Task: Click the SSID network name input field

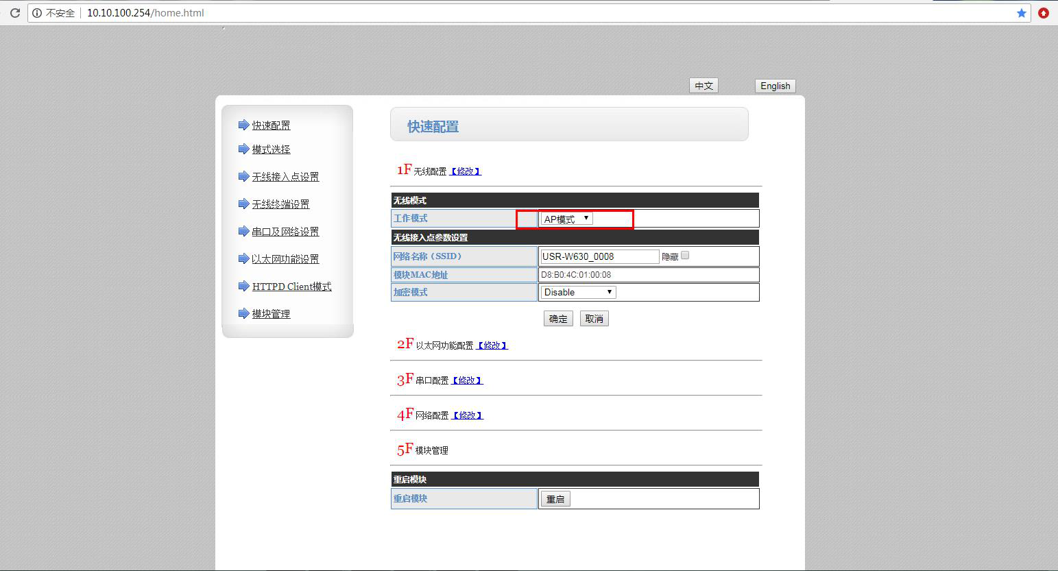Action: (599, 256)
